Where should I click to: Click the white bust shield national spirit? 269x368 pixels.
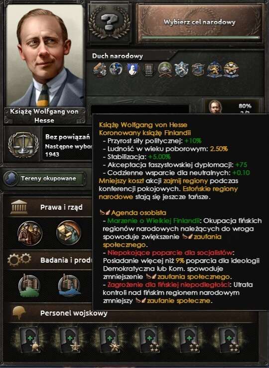tap(133, 70)
